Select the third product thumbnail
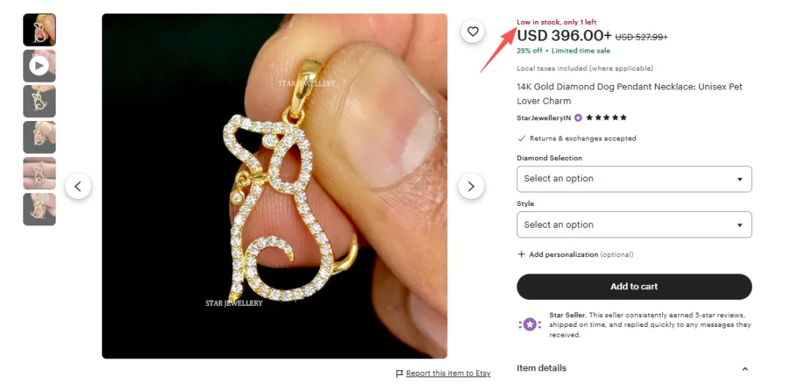This screenshot has height=384, width=812. (39, 101)
